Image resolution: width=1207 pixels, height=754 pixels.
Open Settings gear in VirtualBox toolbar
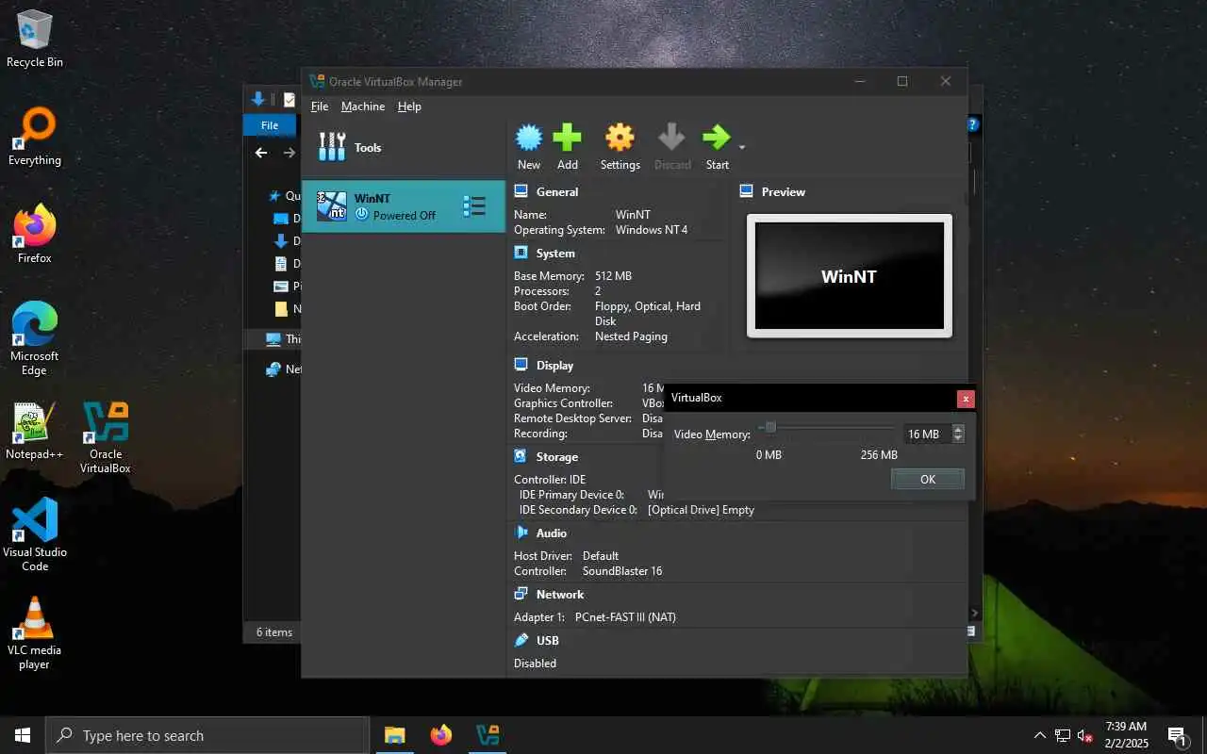pos(620,139)
